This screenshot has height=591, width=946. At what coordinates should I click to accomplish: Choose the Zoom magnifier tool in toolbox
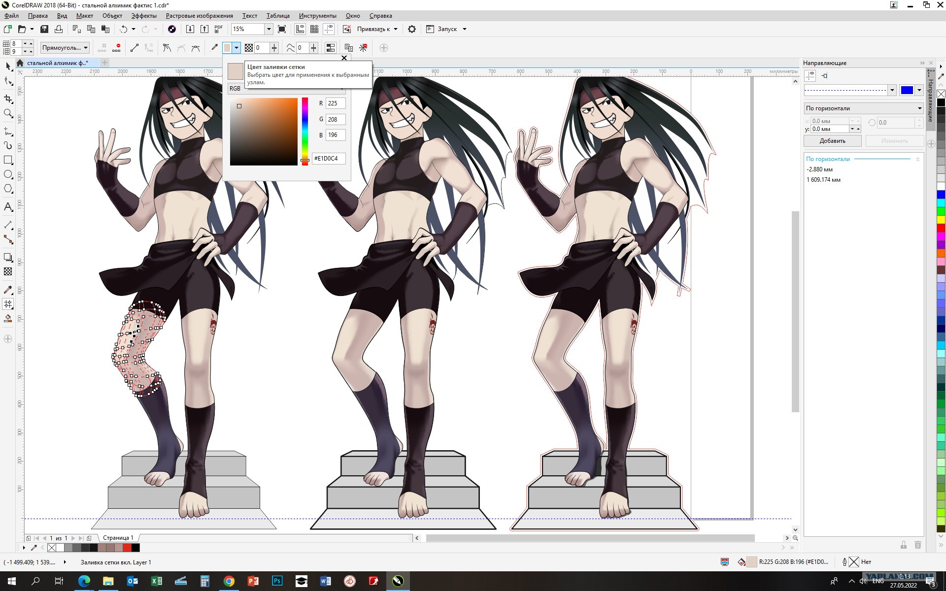point(8,114)
